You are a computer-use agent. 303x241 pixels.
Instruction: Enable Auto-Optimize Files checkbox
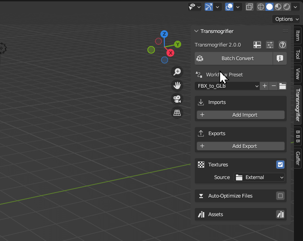coord(280,196)
